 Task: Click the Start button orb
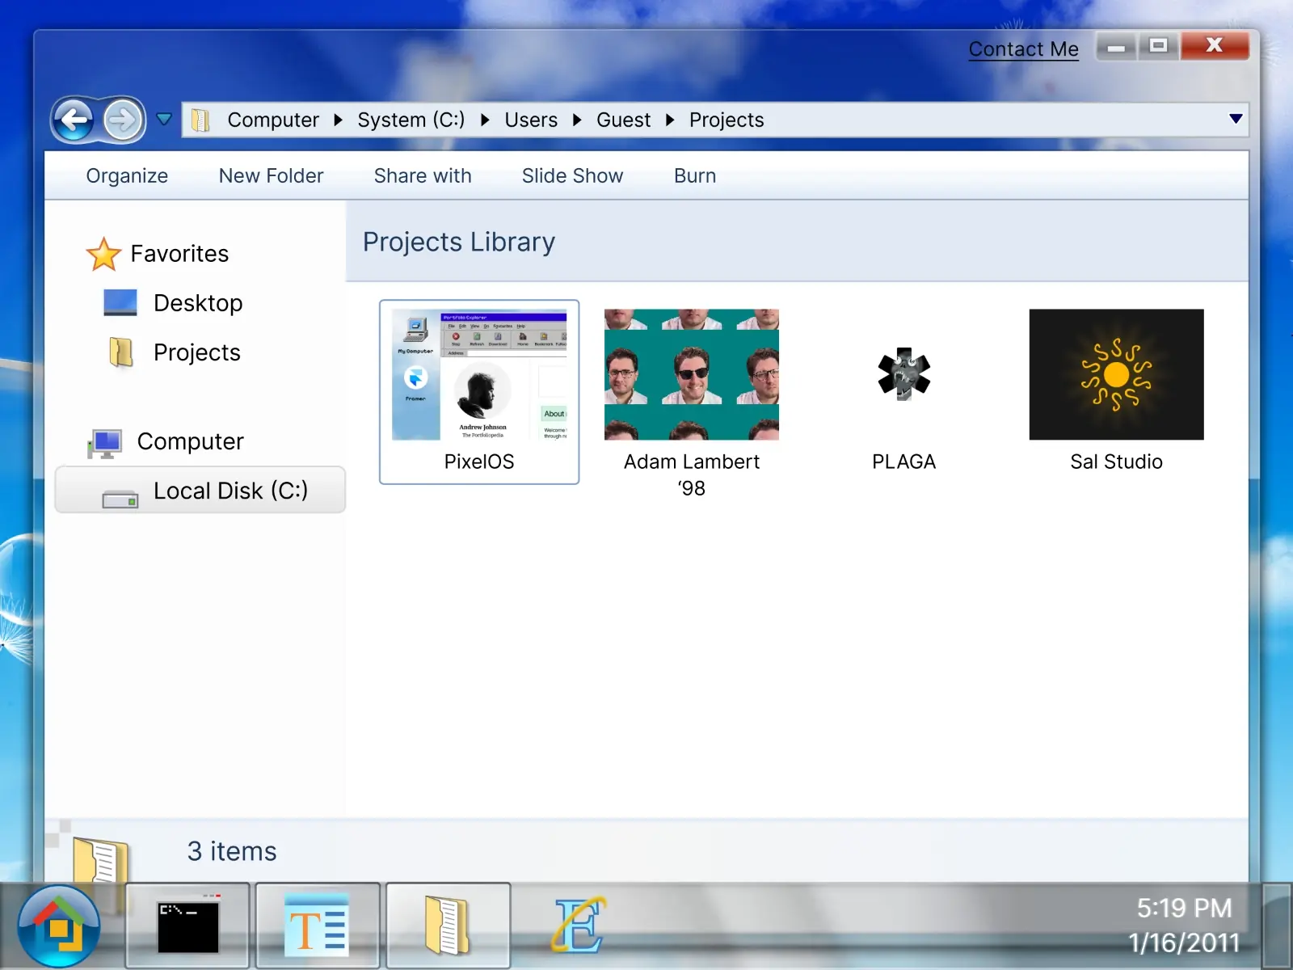(x=59, y=926)
